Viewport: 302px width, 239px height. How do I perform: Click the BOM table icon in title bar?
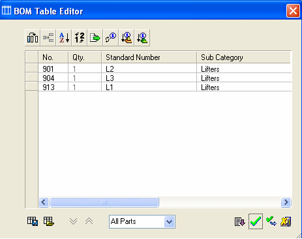(7, 10)
